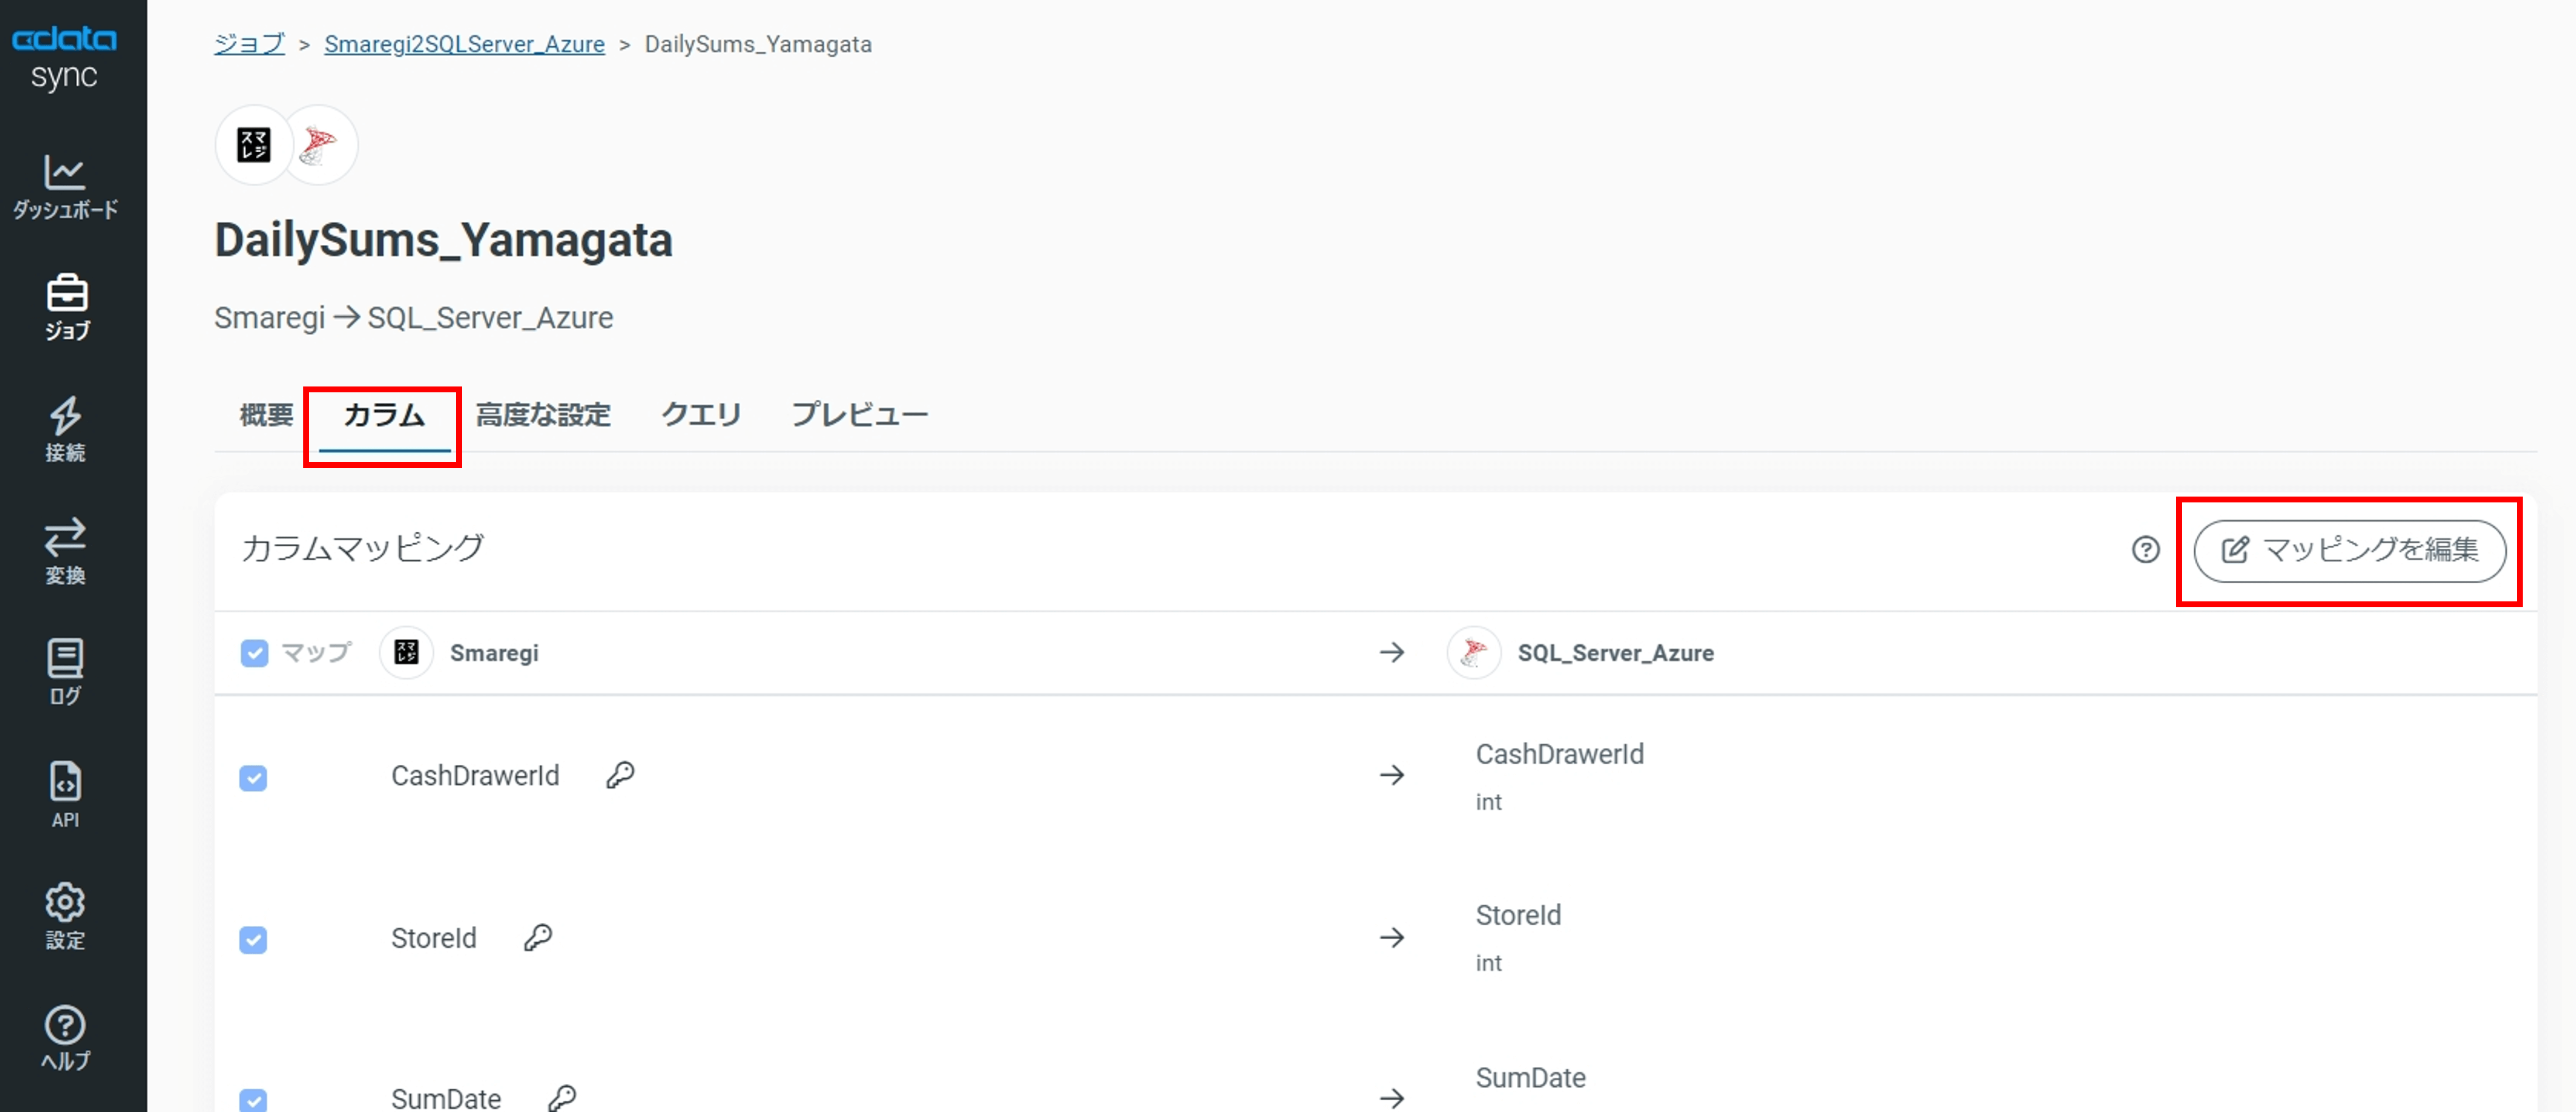Screen dimensions: 2576x1112
Task: Open the Dashboard sidebar icon
Action: [65, 186]
